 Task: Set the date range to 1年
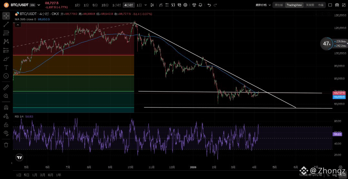[58, 175]
